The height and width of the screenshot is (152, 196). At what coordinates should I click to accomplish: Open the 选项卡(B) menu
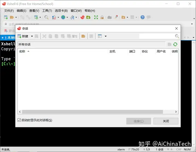click(x=61, y=11)
